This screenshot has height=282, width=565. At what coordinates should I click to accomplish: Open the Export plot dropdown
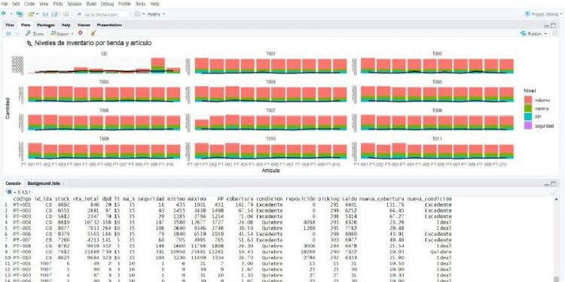(x=63, y=33)
